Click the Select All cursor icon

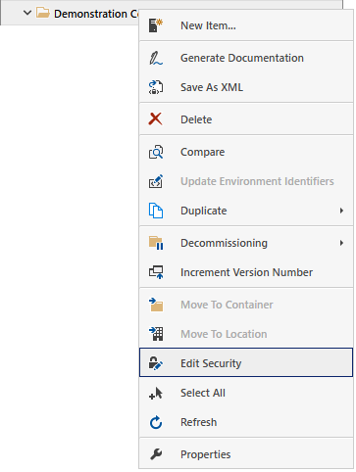pos(156,393)
